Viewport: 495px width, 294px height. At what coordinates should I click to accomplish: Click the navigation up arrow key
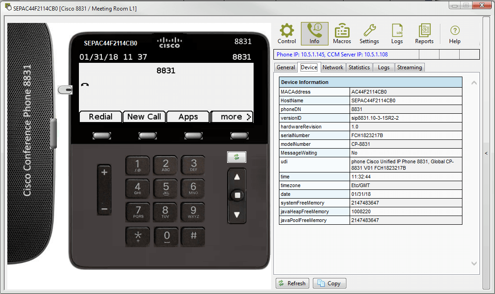(237, 177)
